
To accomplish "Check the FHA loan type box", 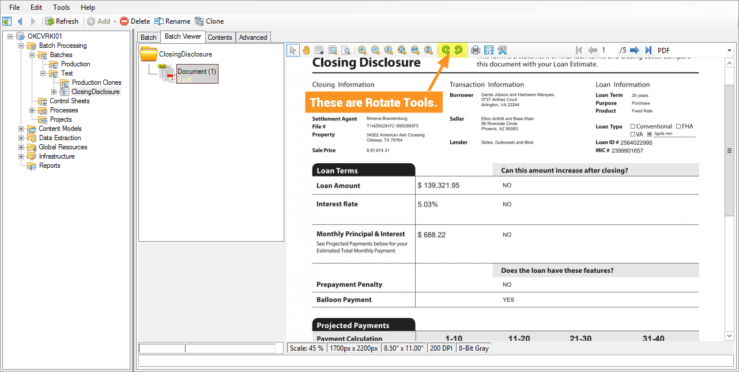I will 678,126.
